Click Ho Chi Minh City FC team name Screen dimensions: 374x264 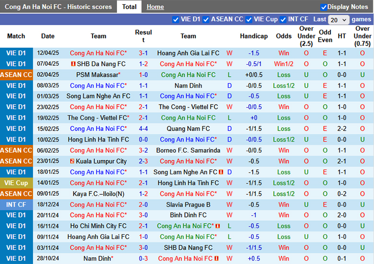[98, 226]
